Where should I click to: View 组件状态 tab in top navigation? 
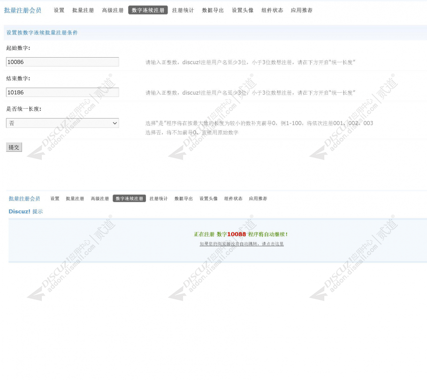click(272, 10)
